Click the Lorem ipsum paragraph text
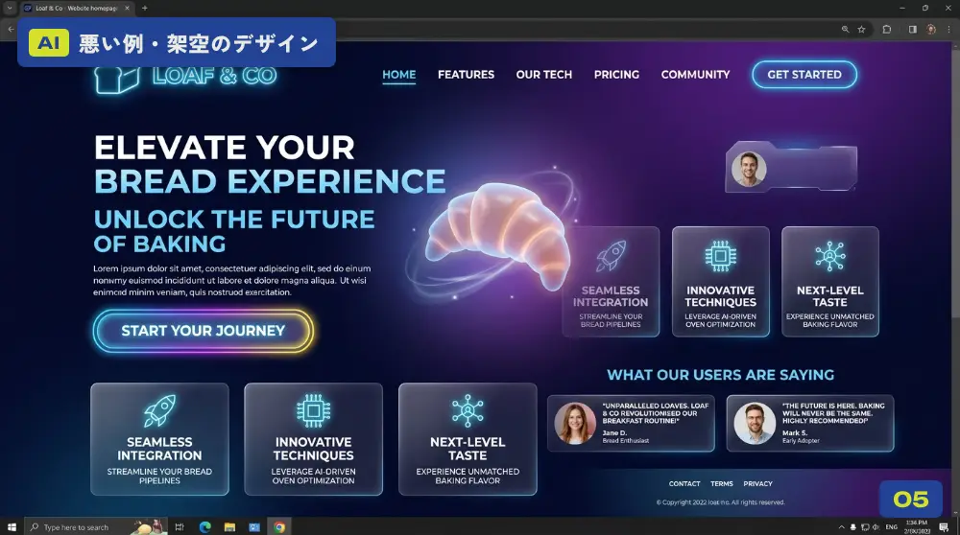This screenshot has height=535, width=960. [232, 280]
